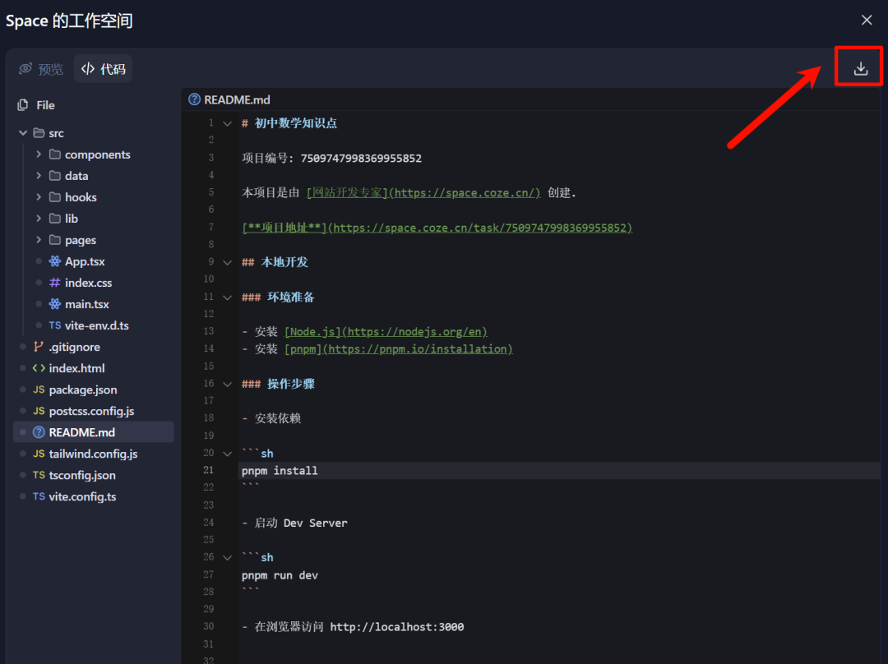Fold the 本地开发 section at line 9
Image resolution: width=888 pixels, height=664 pixels.
click(x=228, y=262)
